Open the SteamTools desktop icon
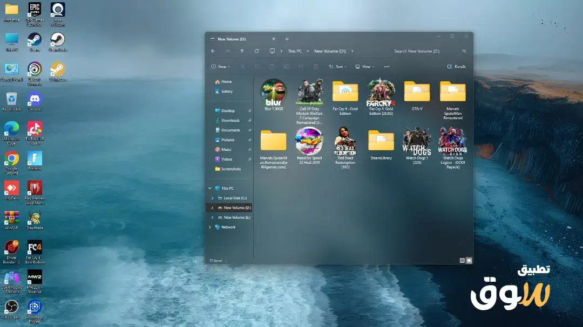Image resolution: width=583 pixels, height=327 pixels. coord(58,41)
